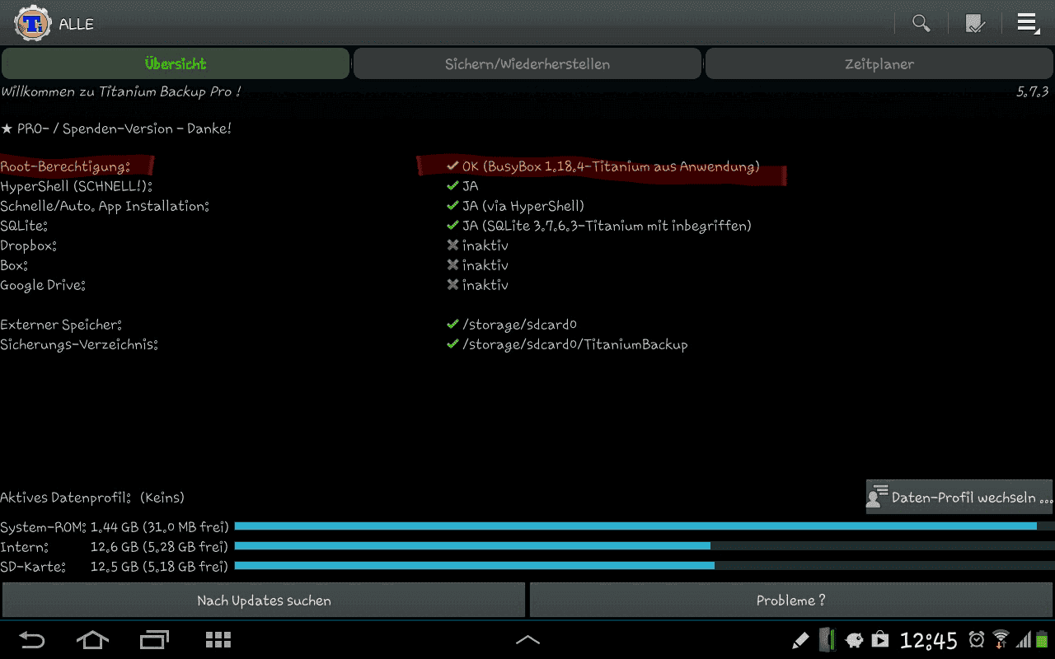Click Aktives Datenprofil (Keins) text
The height and width of the screenshot is (659, 1055).
(92, 498)
